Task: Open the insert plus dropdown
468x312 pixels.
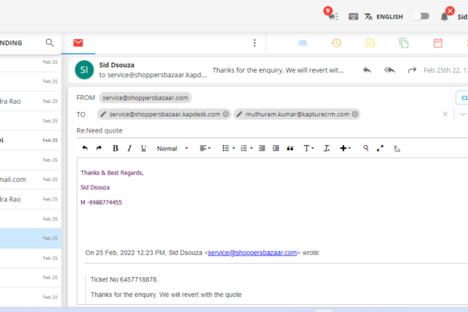Action: (346, 148)
